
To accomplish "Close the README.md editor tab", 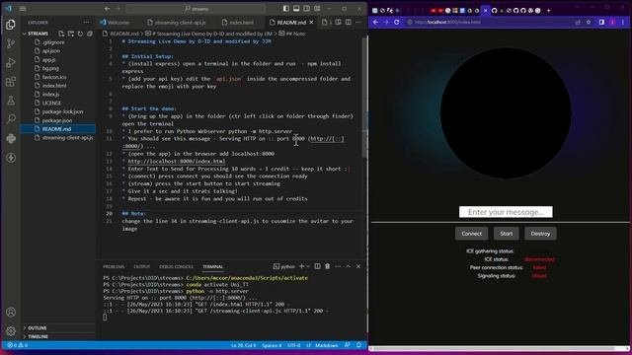I will [x=312, y=22].
